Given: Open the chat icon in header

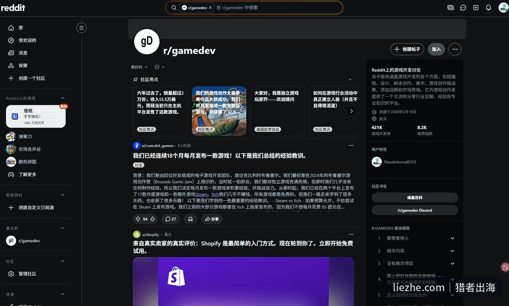Looking at the screenshot, I should [x=463, y=8].
